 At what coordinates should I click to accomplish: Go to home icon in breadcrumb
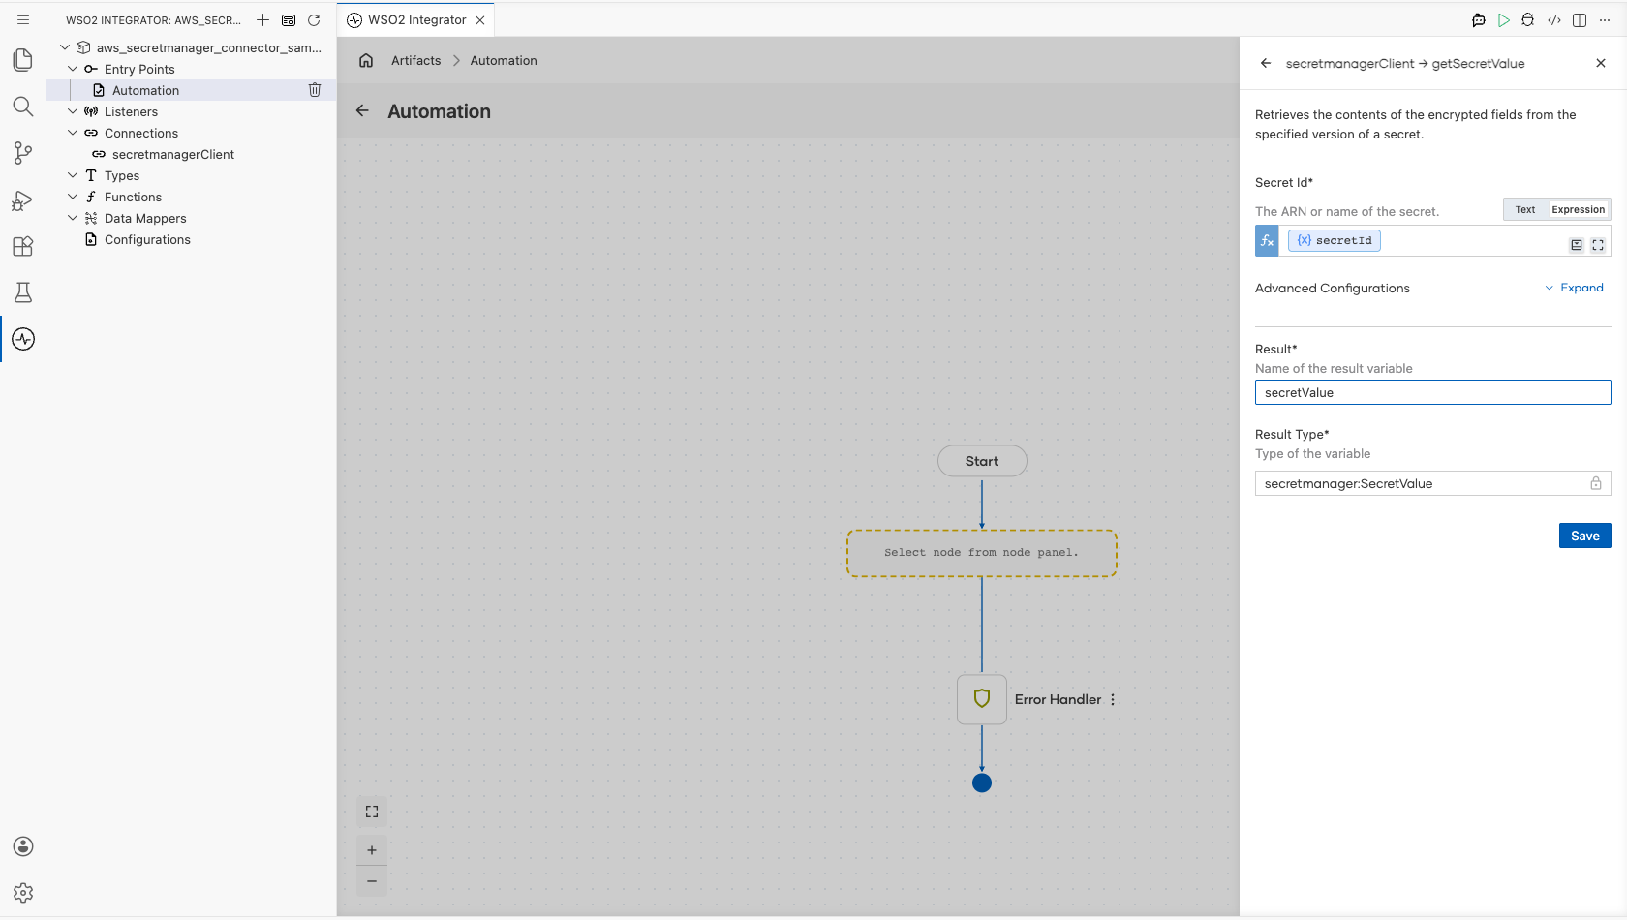pos(366,60)
